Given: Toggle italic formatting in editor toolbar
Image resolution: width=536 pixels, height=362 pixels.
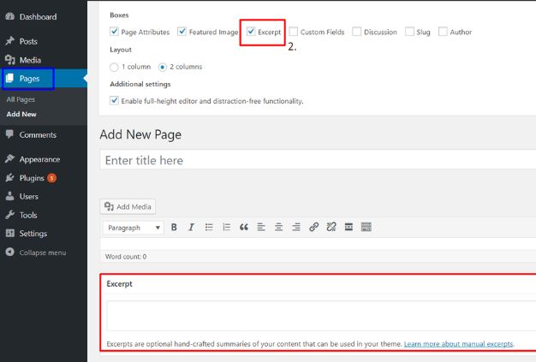Looking at the screenshot, I should (x=192, y=227).
